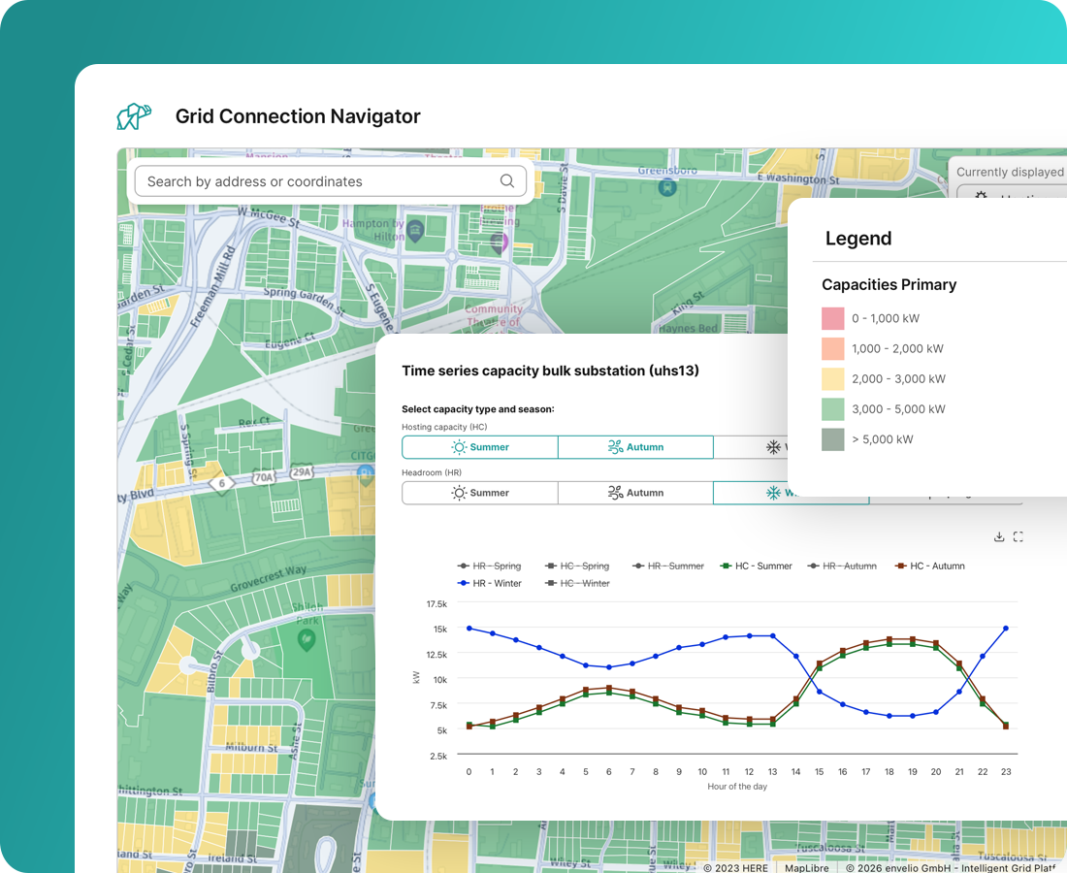
Task: Click the Grovecrest Way street label
Action: (268, 578)
